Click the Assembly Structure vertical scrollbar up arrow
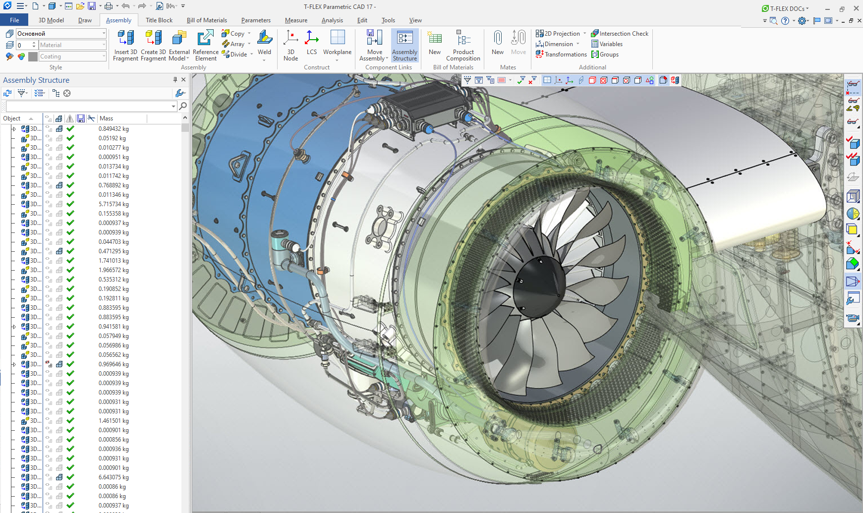The width and height of the screenshot is (863, 513). tap(185, 118)
